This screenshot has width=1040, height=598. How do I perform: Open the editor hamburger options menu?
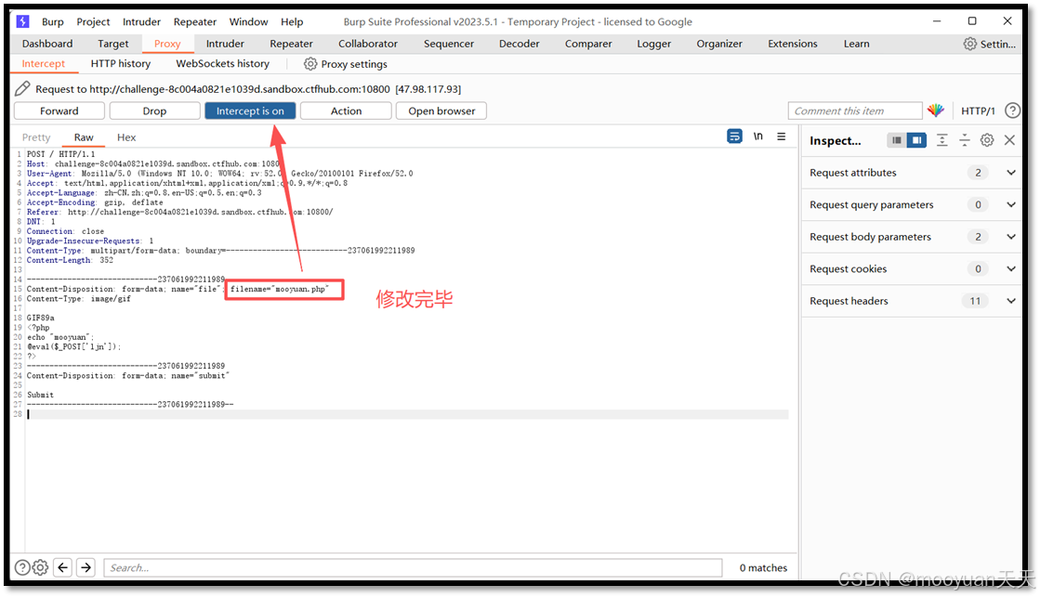coord(782,136)
